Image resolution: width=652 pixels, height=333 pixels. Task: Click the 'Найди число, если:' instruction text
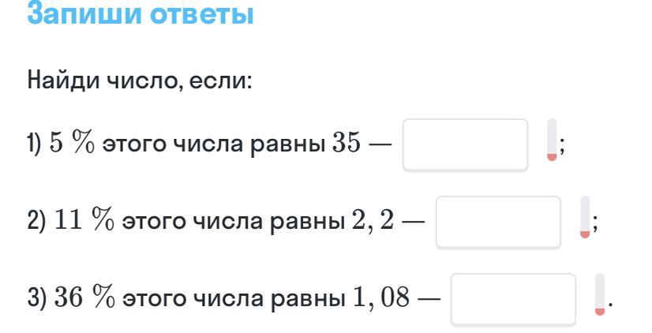pyautogui.click(x=140, y=80)
